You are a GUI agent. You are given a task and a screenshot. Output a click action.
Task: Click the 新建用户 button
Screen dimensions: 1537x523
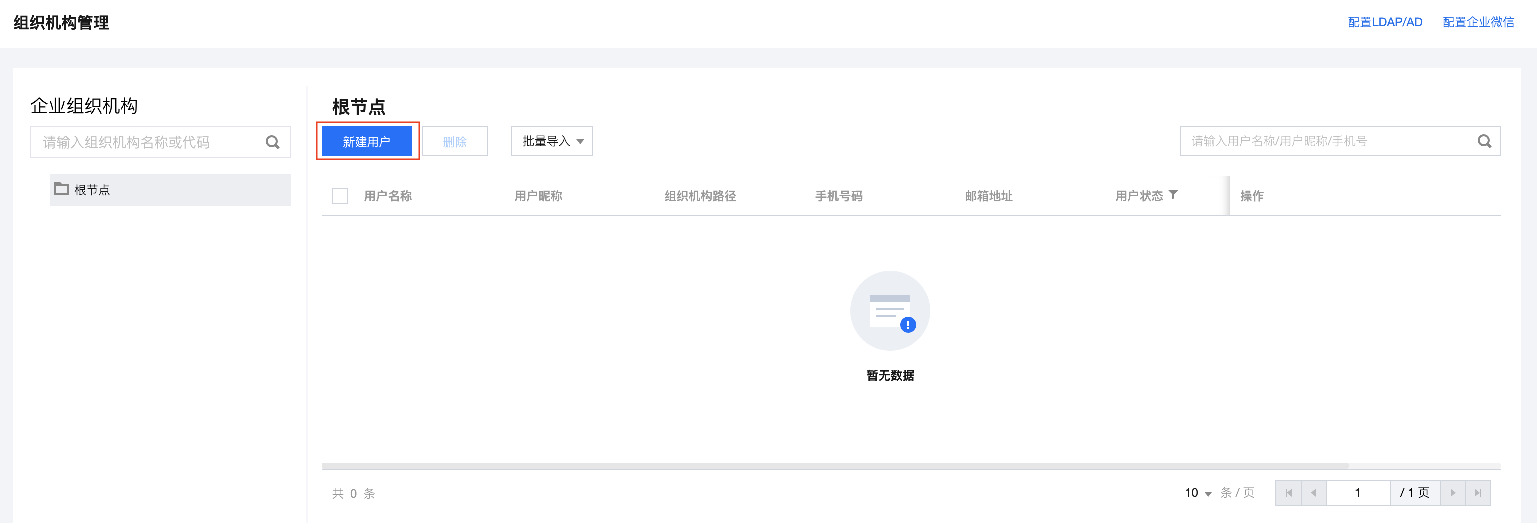(366, 141)
